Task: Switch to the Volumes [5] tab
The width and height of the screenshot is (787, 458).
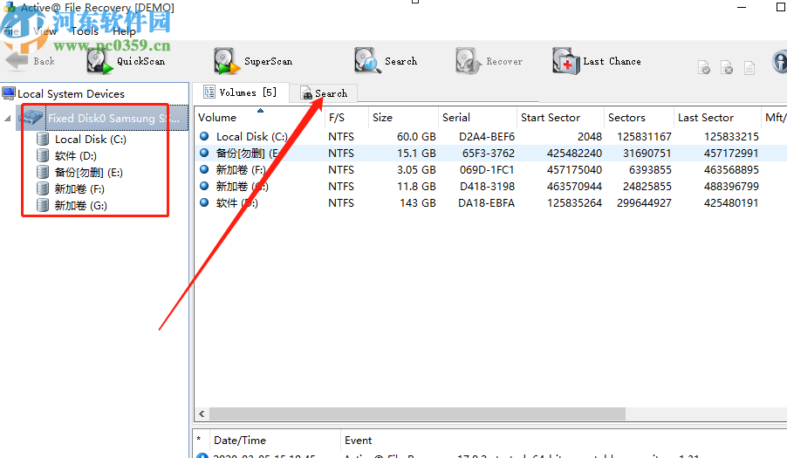Action: point(241,92)
